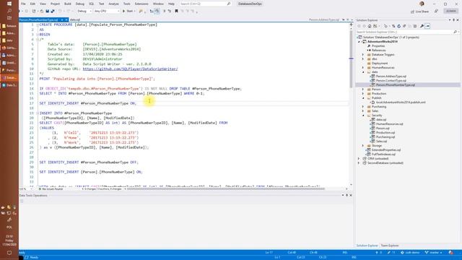
Task: Close the Data Tools Operations panel
Action: point(351,195)
